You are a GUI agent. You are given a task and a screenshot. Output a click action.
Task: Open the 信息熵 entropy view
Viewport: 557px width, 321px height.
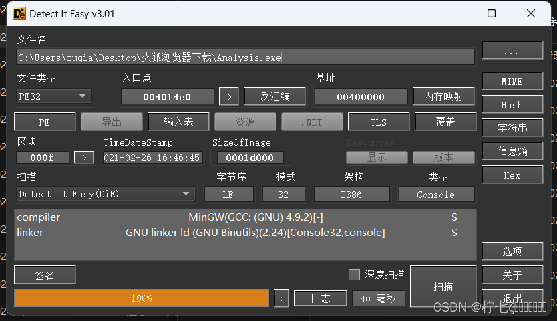pos(512,151)
